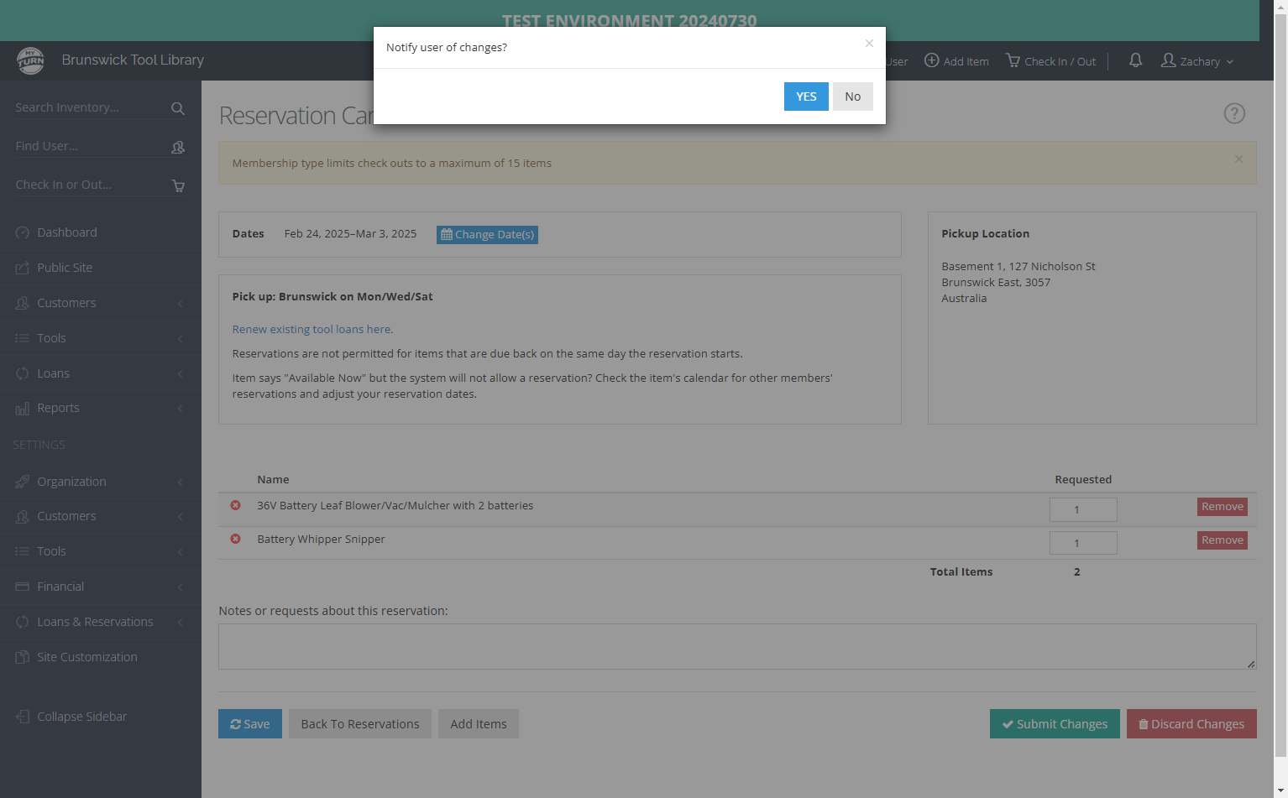Expand the Loans sidebar menu
Image resolution: width=1288 pixels, height=798 pixels.
pyautogui.click(x=101, y=373)
